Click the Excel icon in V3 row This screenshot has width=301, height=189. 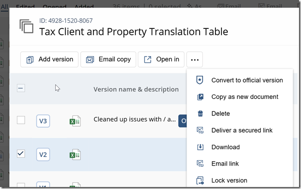[x=75, y=121]
